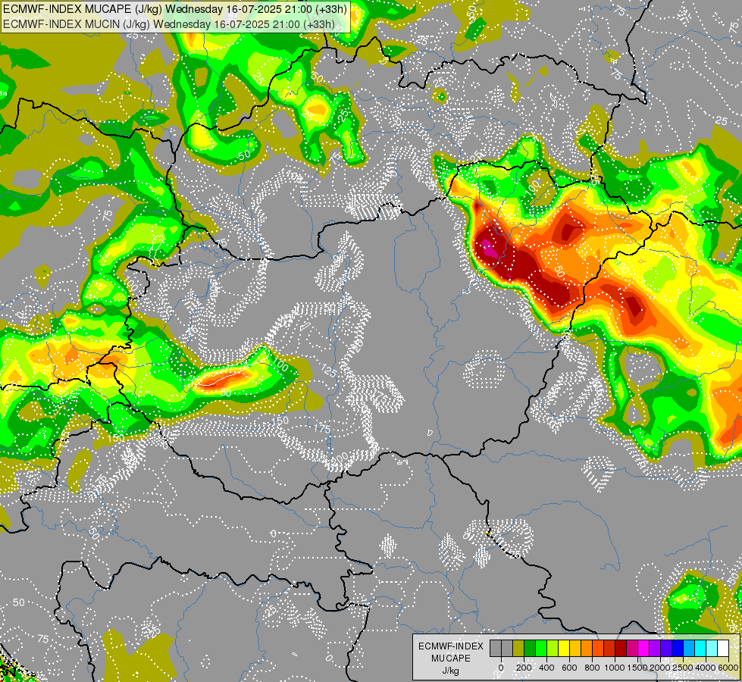Choose the amber swatch in the legend

575,648
